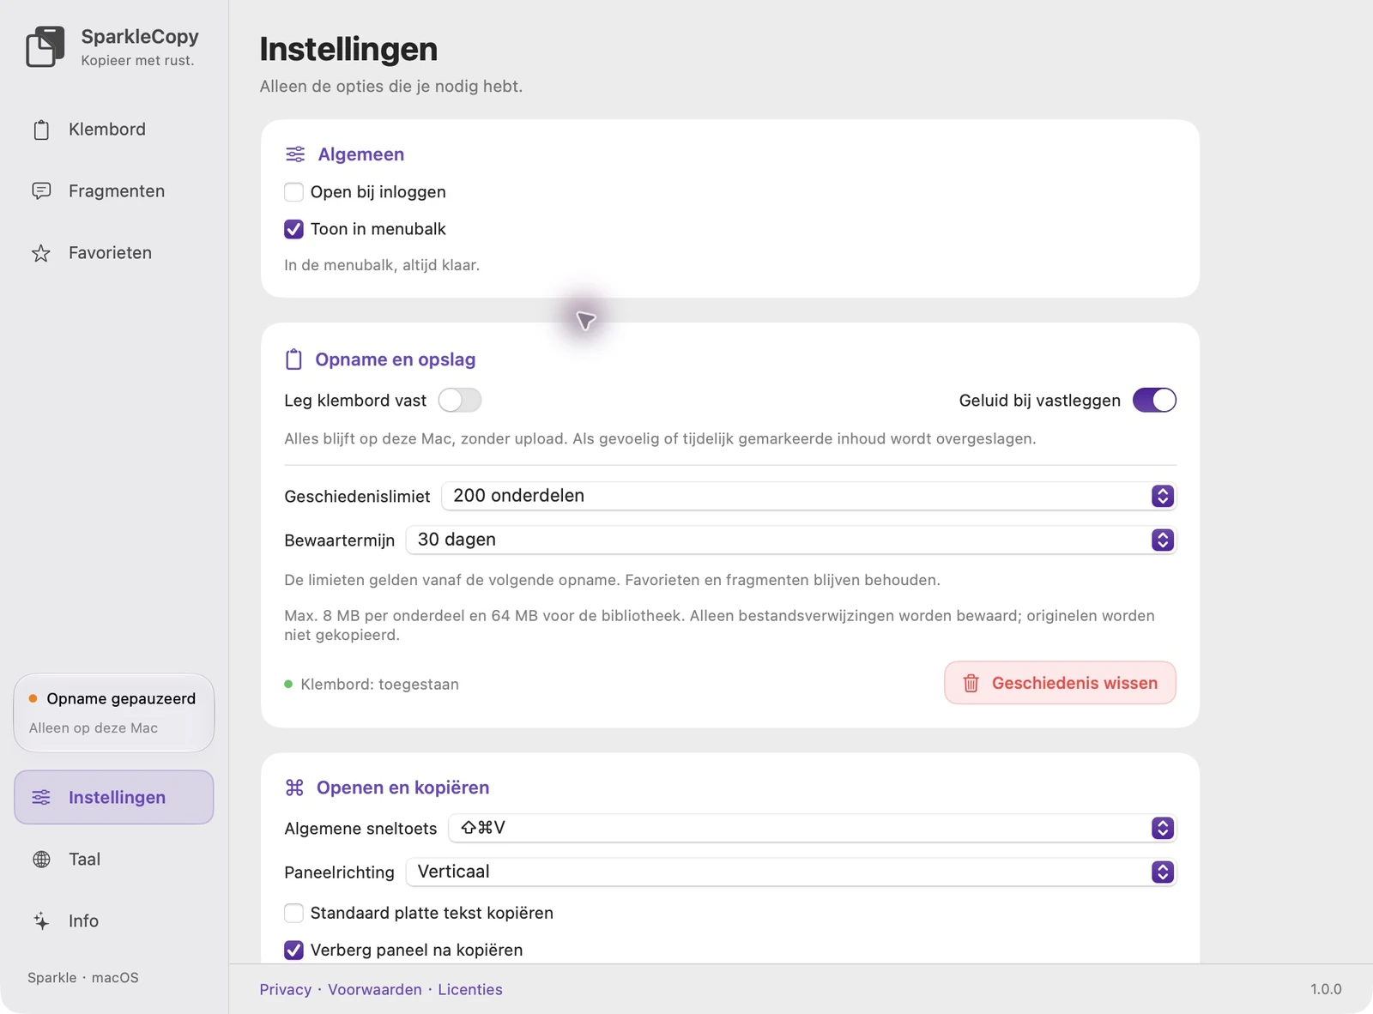Click the green dot next to Klembord: toegestaan
The width and height of the screenshot is (1373, 1014).
pos(288,685)
